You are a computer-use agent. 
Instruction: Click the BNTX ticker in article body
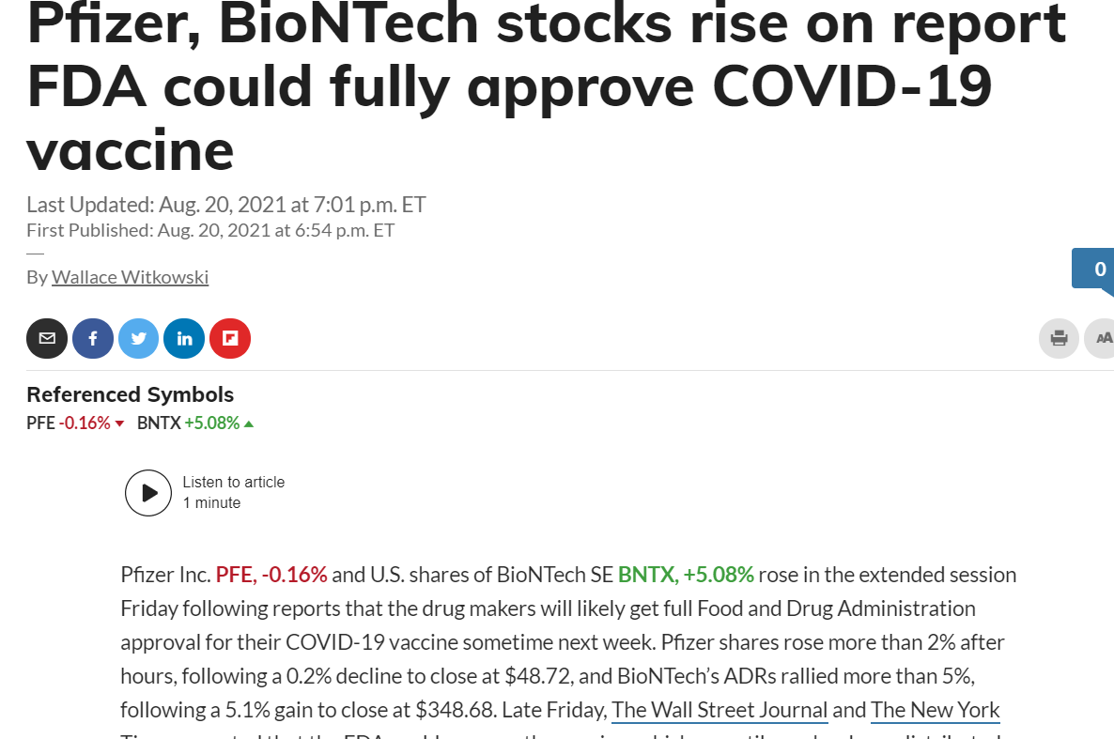tap(646, 574)
